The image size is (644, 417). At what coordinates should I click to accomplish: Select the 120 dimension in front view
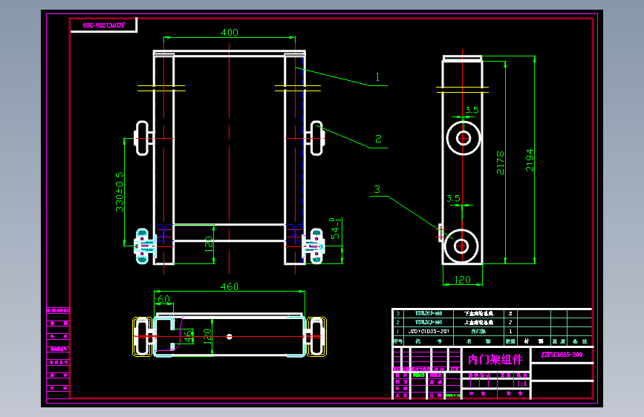click(x=209, y=244)
